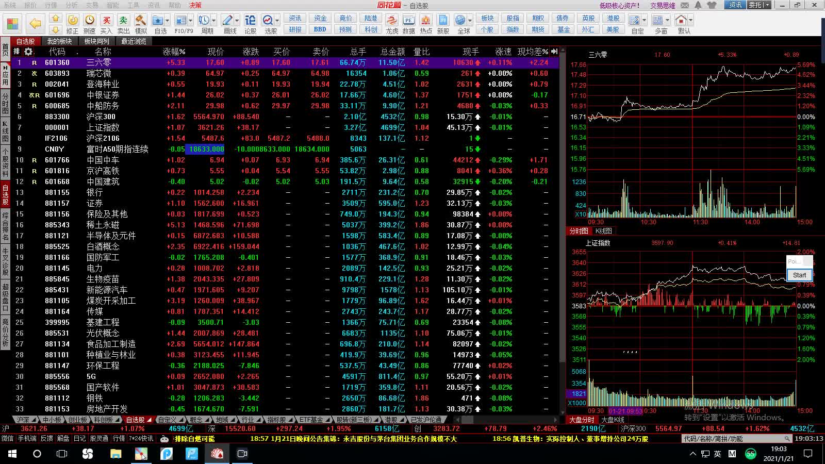The width and height of the screenshot is (825, 464).
Task: Open the 决策 menu
Action: [195, 5]
